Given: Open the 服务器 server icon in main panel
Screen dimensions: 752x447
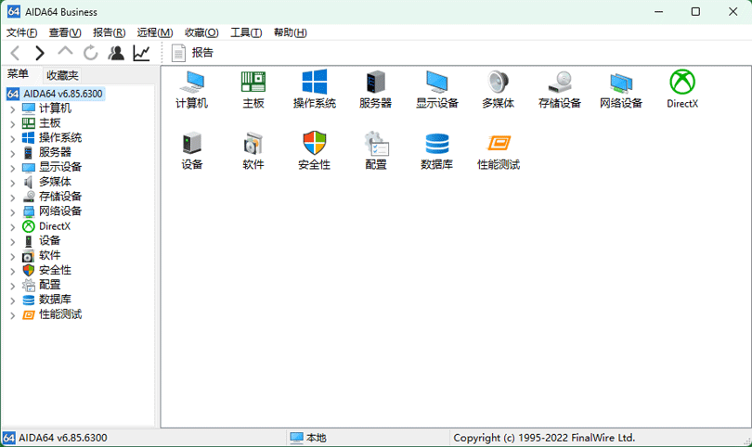Looking at the screenshot, I should coord(375,89).
